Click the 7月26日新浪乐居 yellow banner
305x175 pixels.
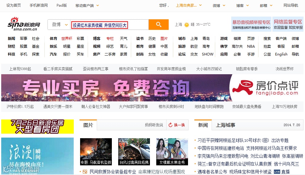(37, 127)
